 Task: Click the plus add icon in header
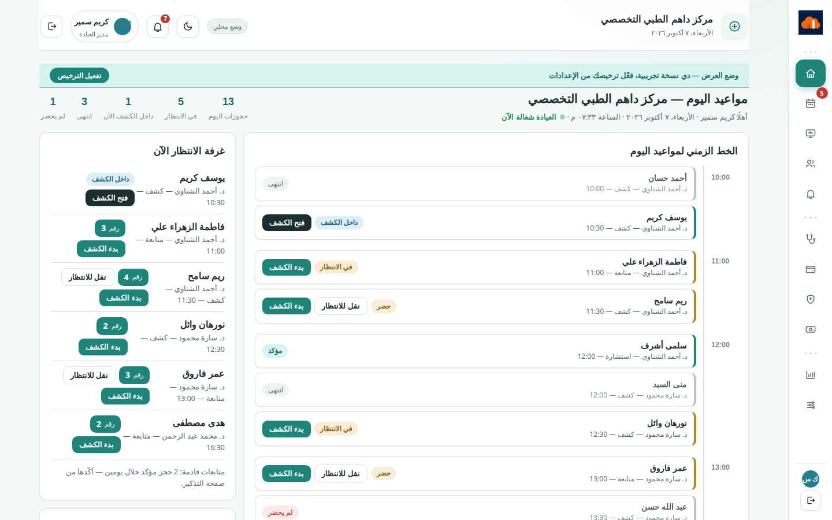point(734,27)
